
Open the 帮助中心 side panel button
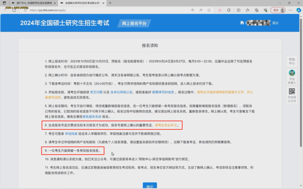tap(292, 61)
